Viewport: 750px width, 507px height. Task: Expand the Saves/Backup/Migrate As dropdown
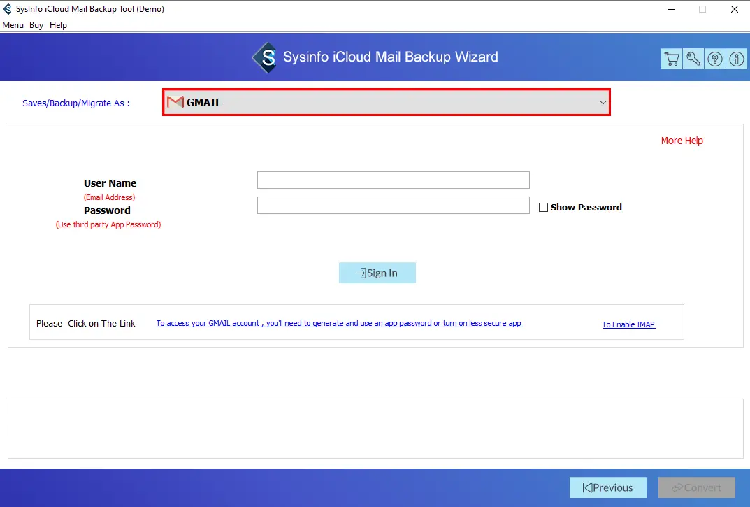point(387,102)
